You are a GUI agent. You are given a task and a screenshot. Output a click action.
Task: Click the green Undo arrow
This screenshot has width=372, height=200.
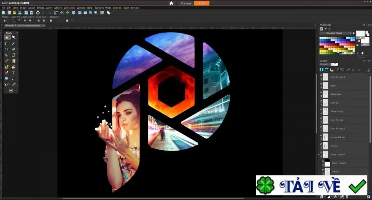point(62,13)
